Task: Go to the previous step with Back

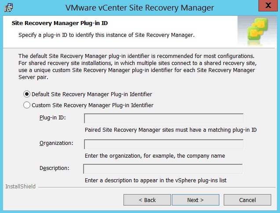Action: pos(147,200)
